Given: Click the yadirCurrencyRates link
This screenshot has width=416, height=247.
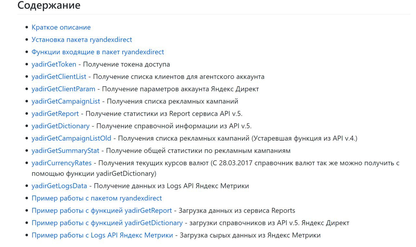Looking at the screenshot, I should coord(61,163).
